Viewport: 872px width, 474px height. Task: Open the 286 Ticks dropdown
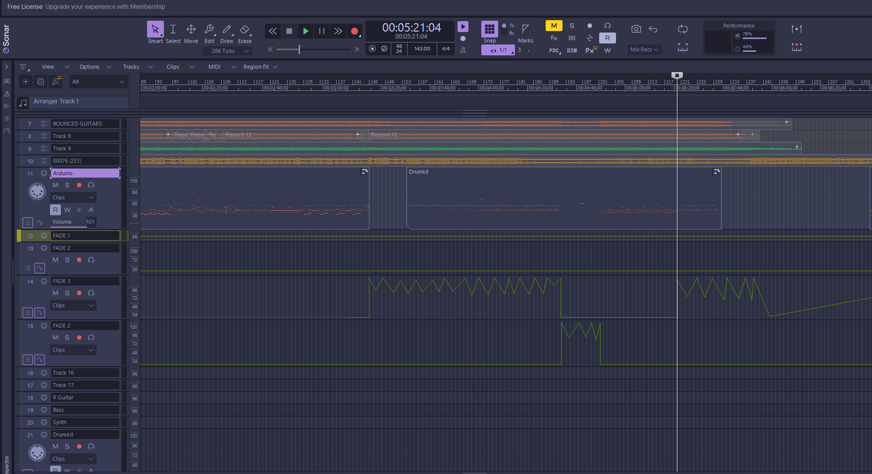(228, 51)
